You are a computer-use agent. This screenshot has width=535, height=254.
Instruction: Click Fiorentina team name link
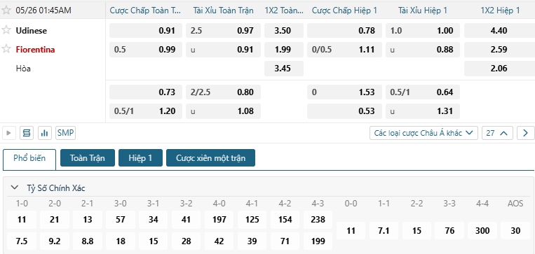click(35, 50)
